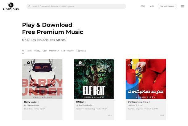Image resolution: width=188 pixels, height=126 pixels.
Task: Show the Aggressive mood tracks
Action: 81,51
